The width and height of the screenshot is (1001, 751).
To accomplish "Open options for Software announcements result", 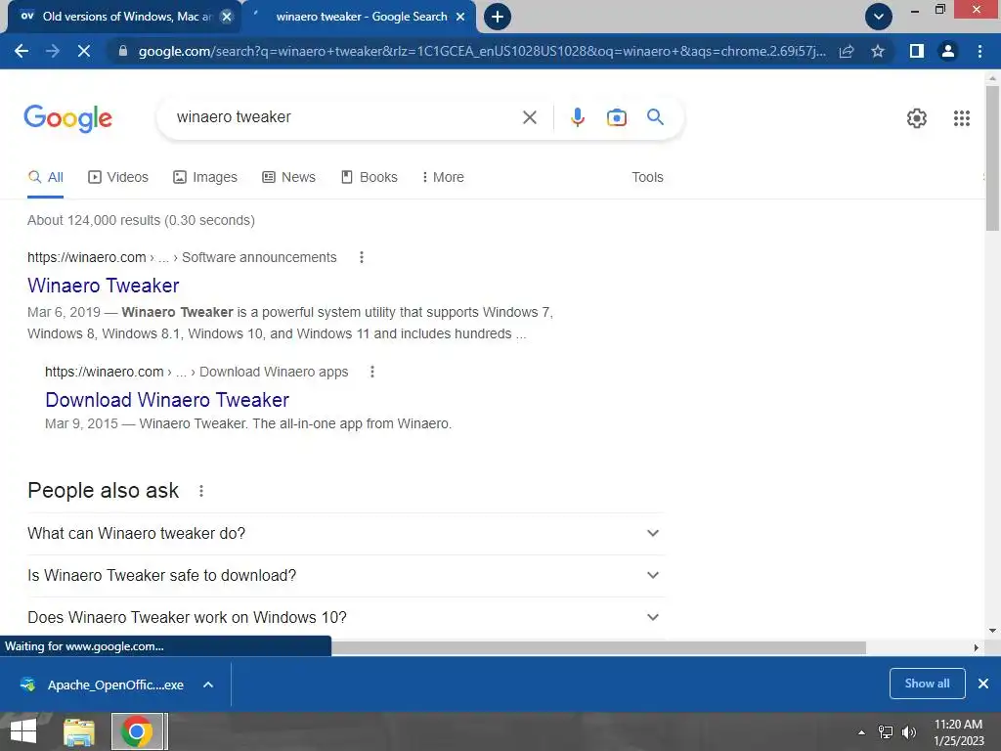I will pos(362,257).
